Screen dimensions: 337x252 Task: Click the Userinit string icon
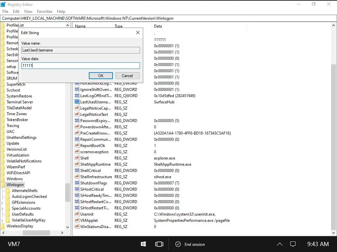pyautogui.click(x=77, y=214)
